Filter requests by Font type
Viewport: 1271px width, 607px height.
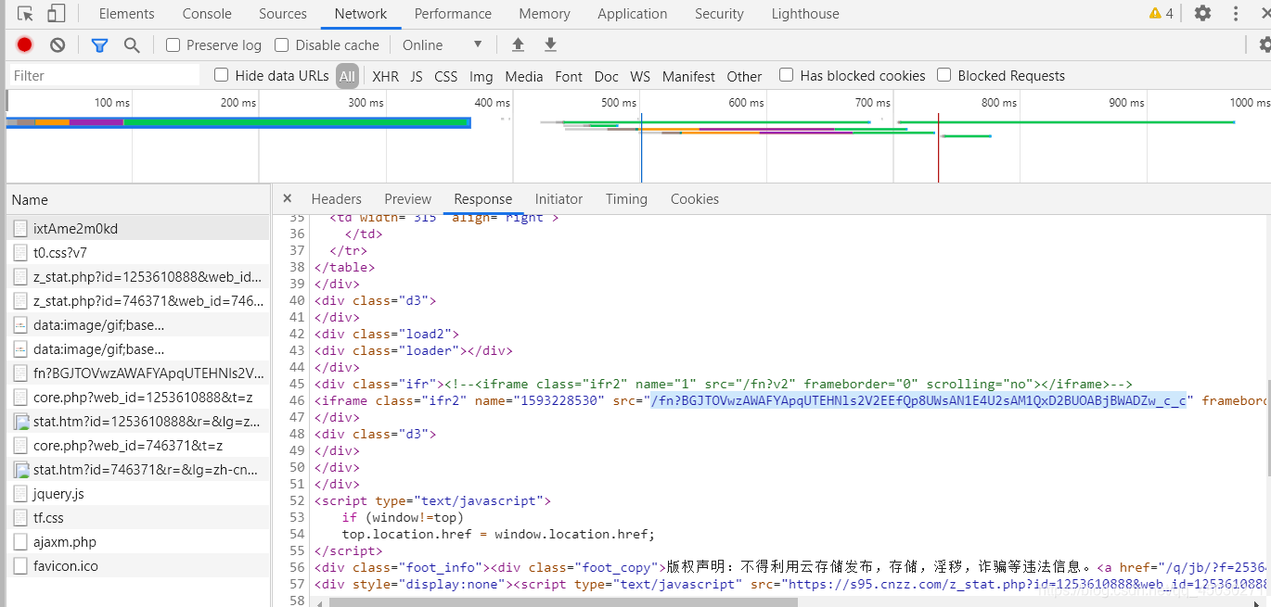[569, 76]
